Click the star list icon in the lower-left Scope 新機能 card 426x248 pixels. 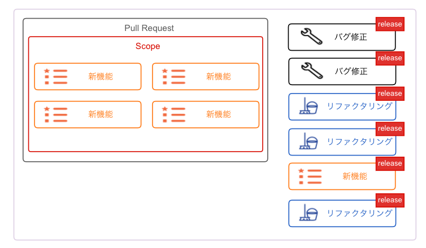tap(56, 114)
